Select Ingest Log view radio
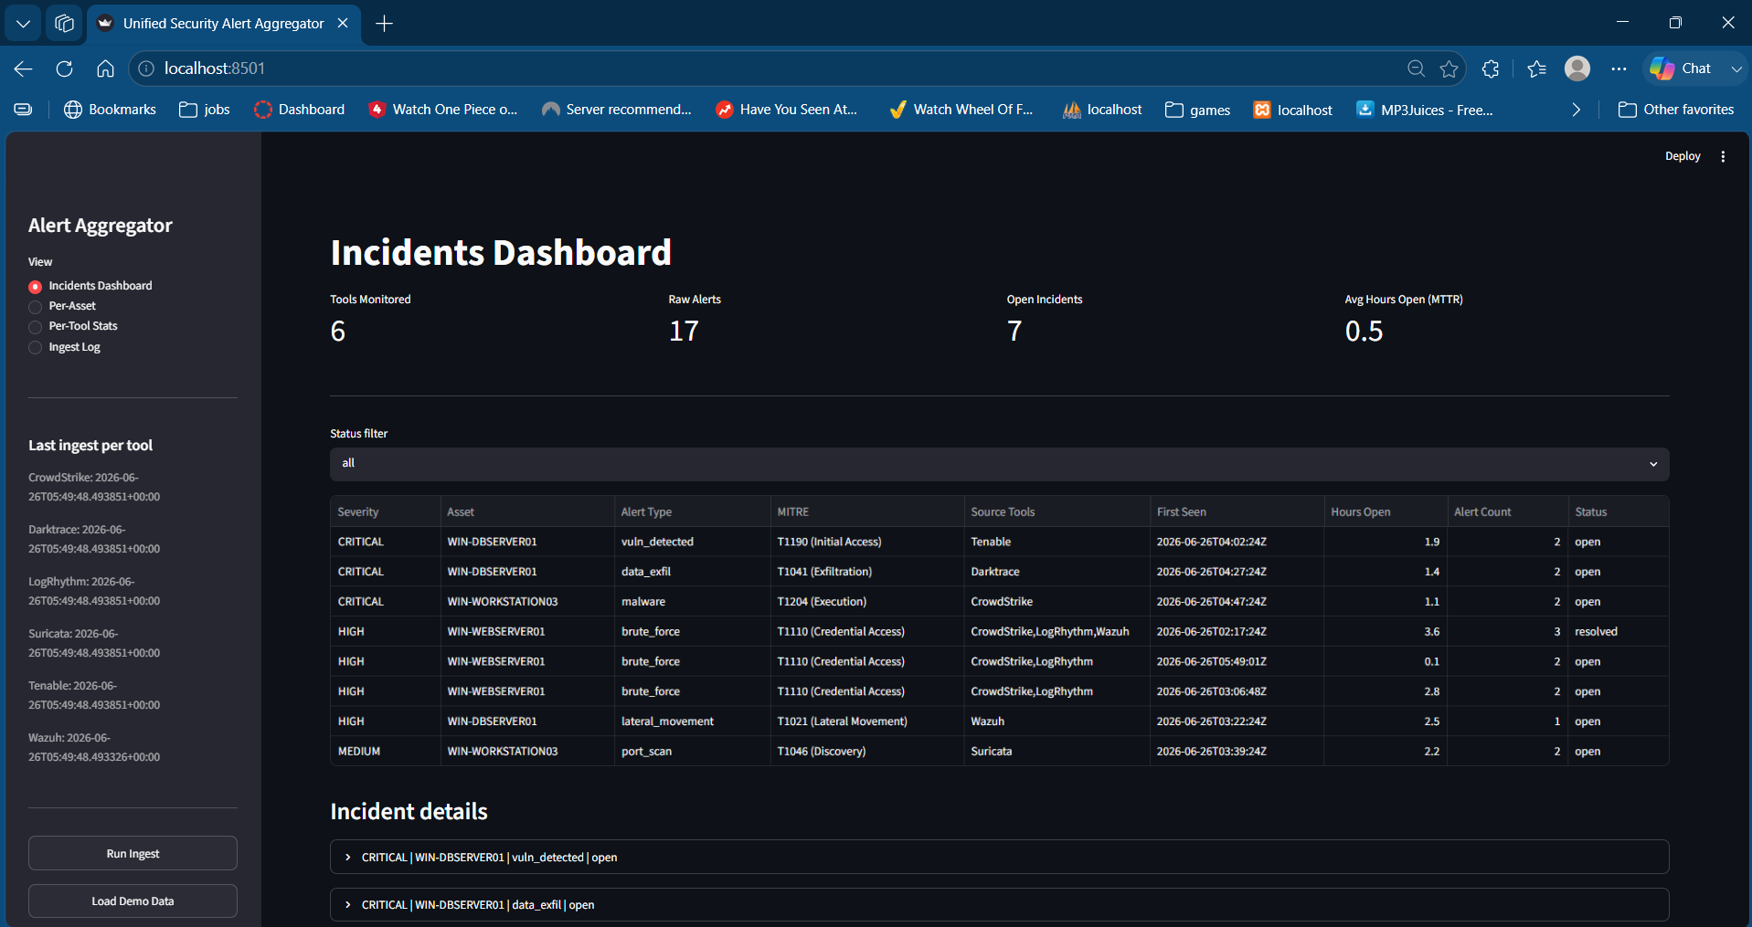This screenshot has height=927, width=1752. click(64, 347)
